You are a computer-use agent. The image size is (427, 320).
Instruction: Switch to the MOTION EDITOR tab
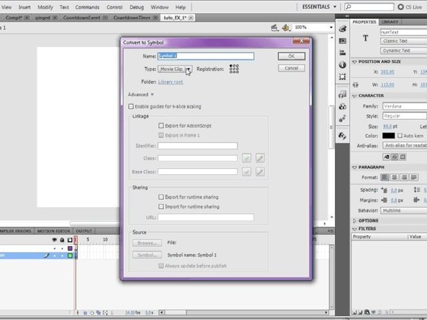[54, 231]
